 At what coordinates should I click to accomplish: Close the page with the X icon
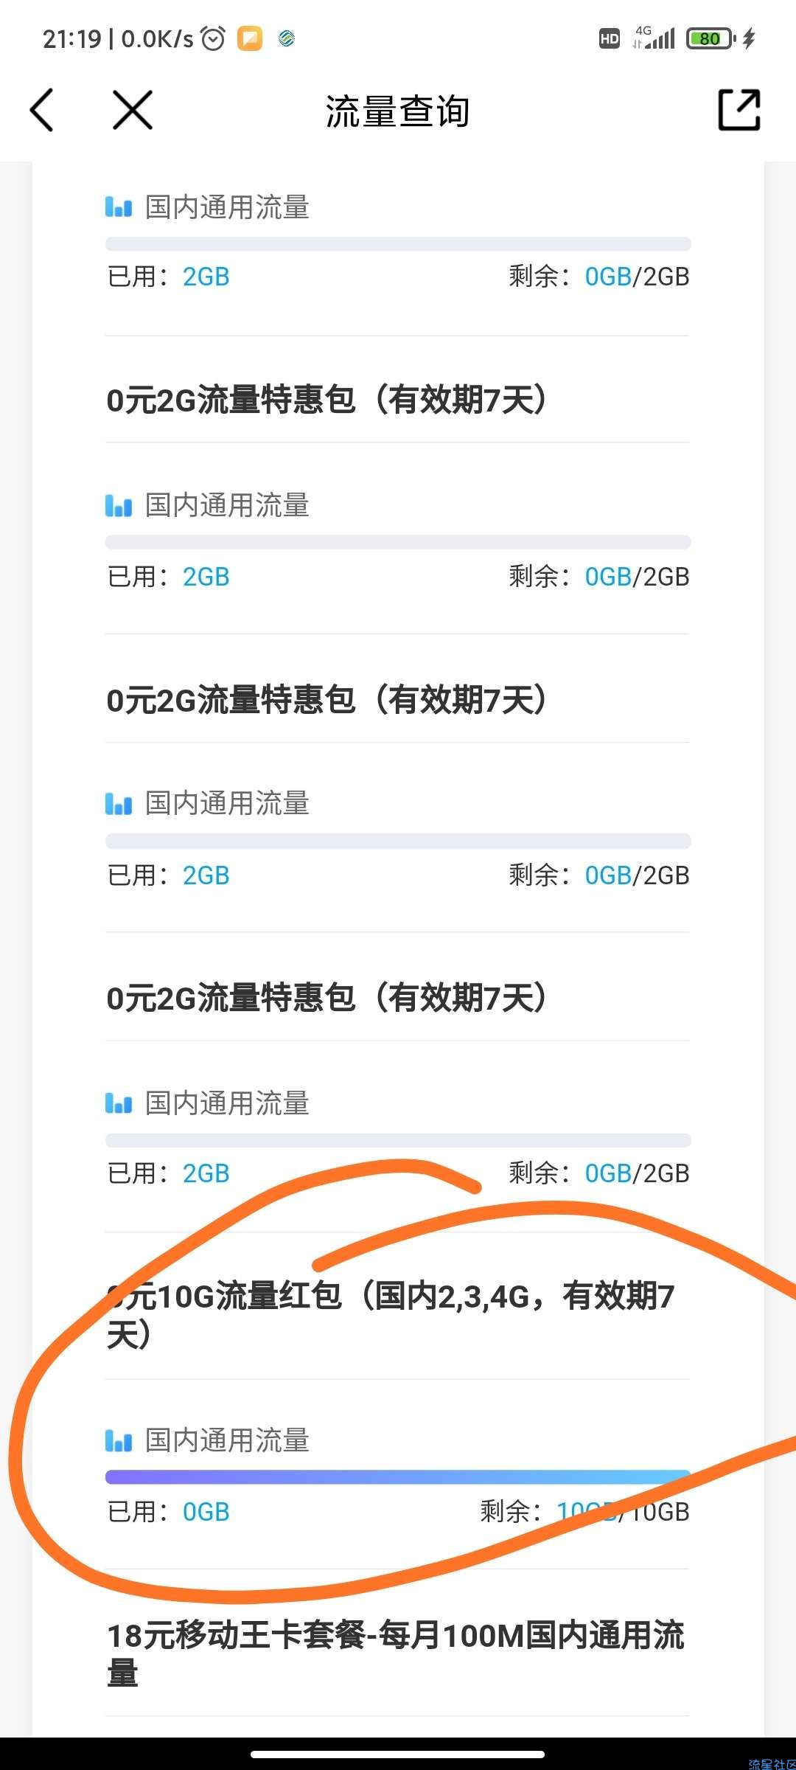(x=133, y=111)
